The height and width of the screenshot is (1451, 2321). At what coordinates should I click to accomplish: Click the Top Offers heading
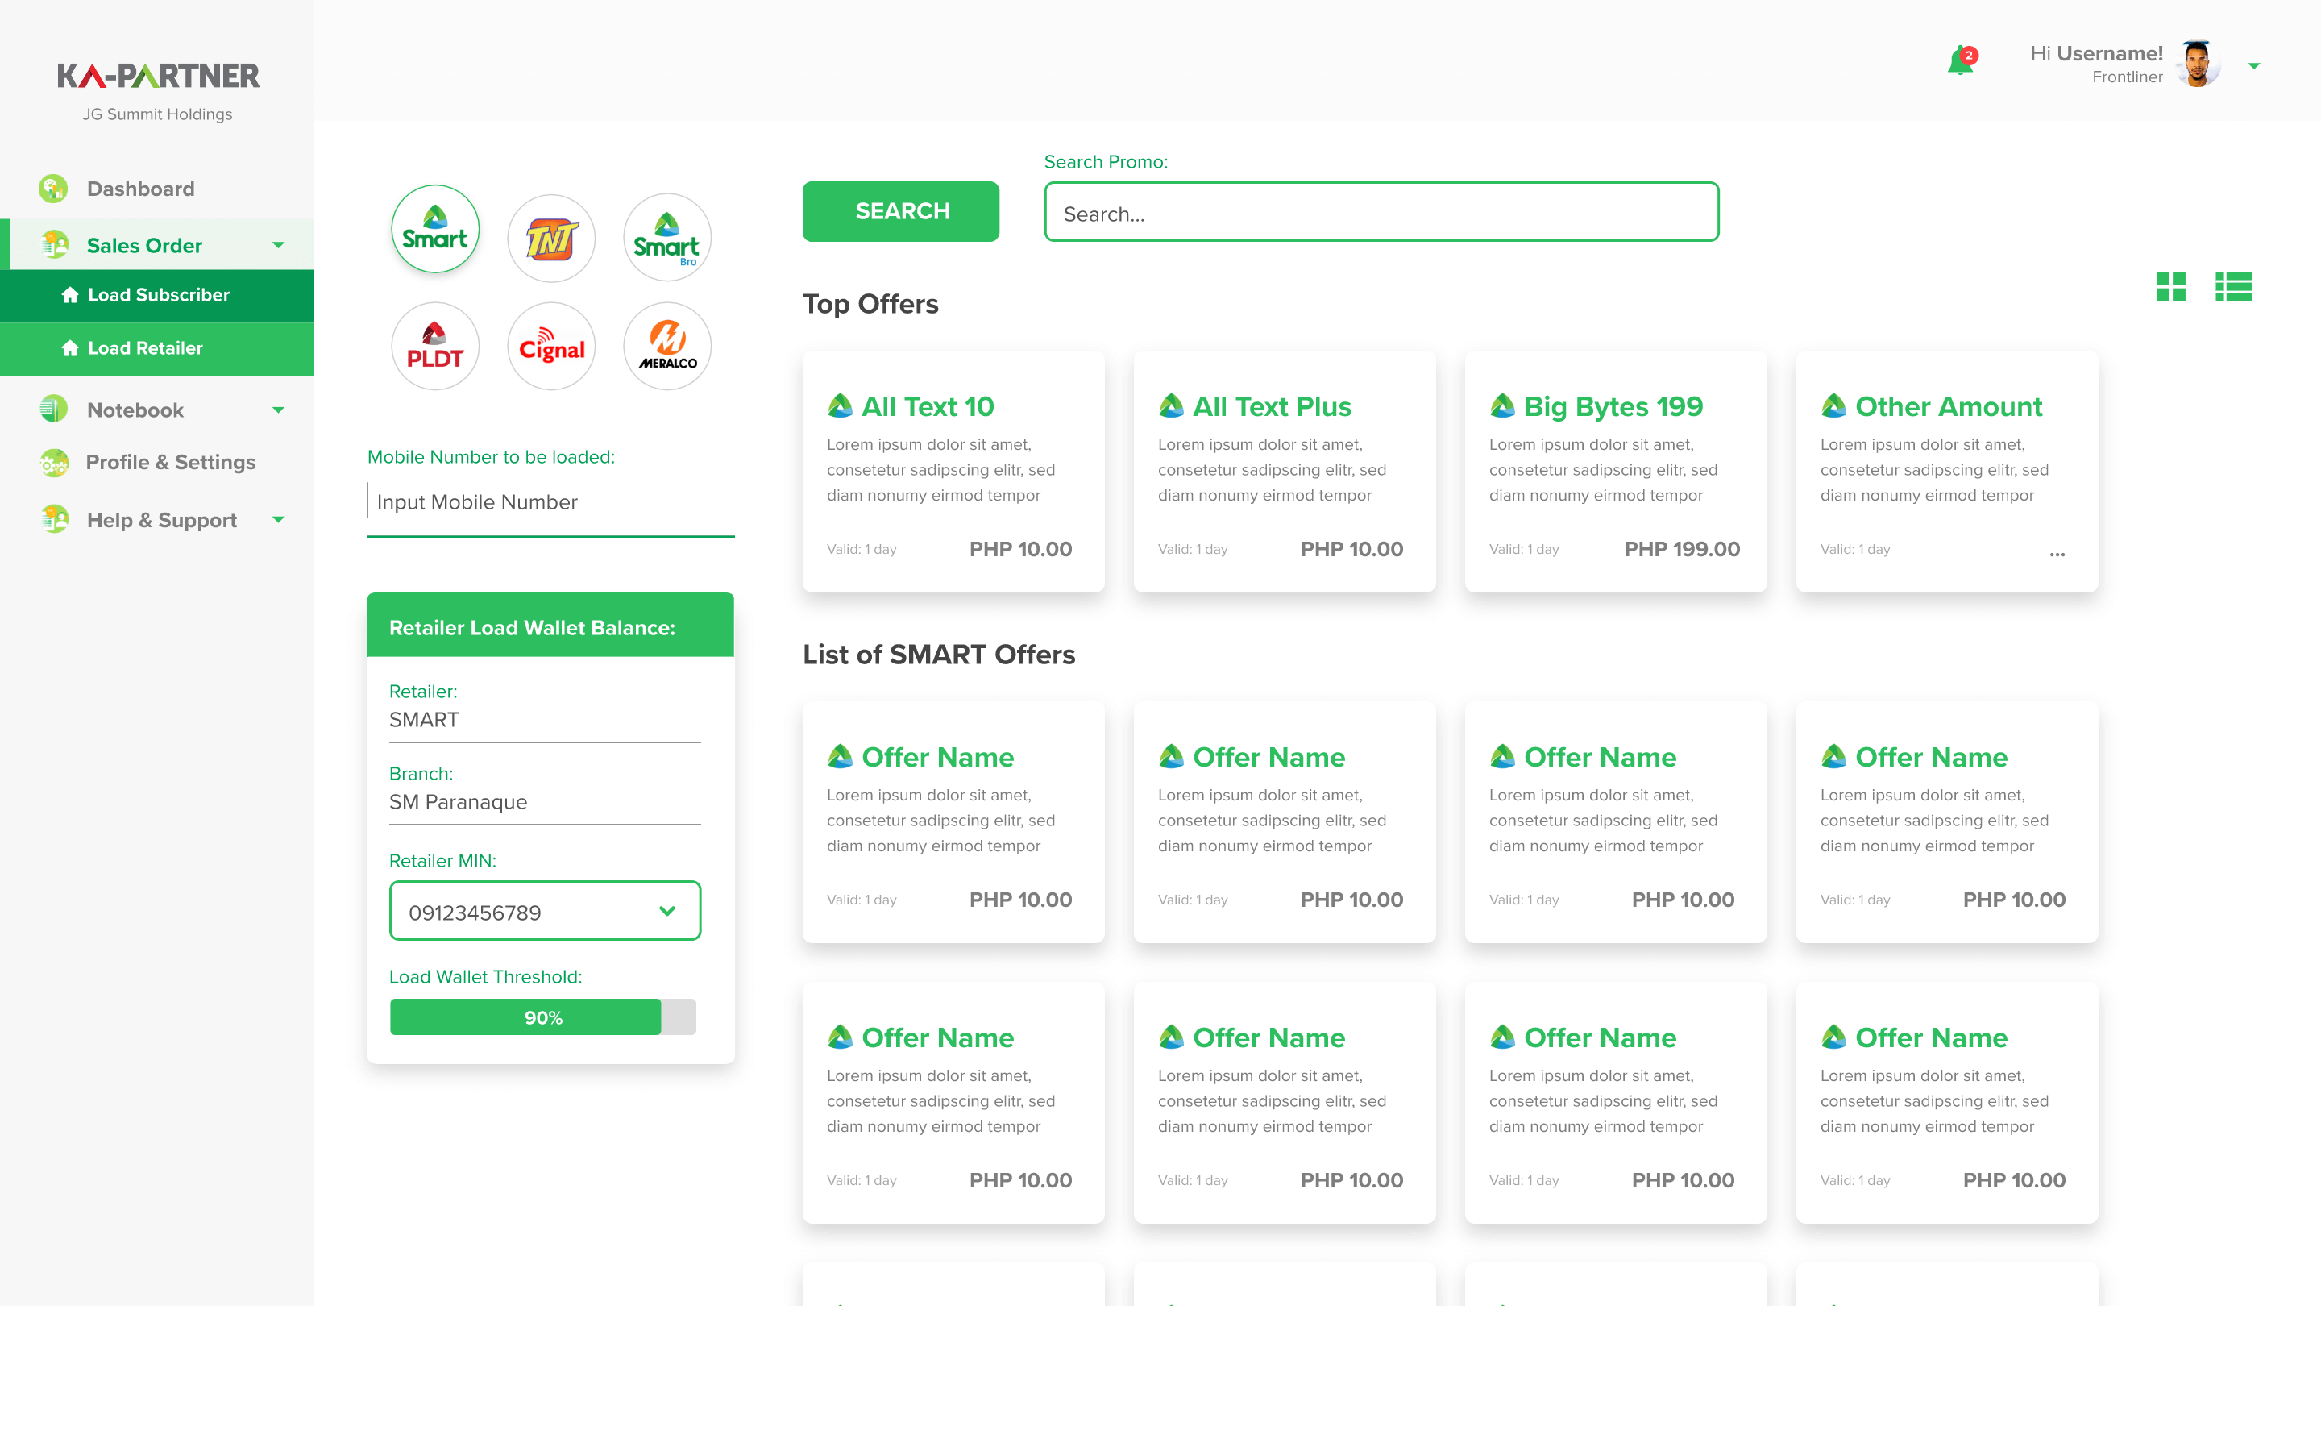tap(870, 304)
